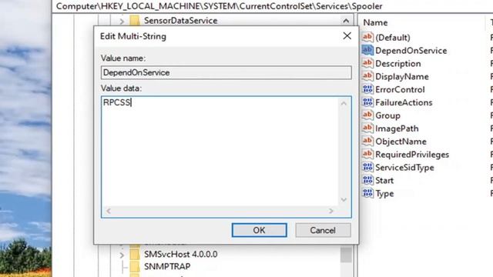The height and width of the screenshot is (277, 493).
Task: Confirm the edit with OK
Action: pyautogui.click(x=260, y=230)
